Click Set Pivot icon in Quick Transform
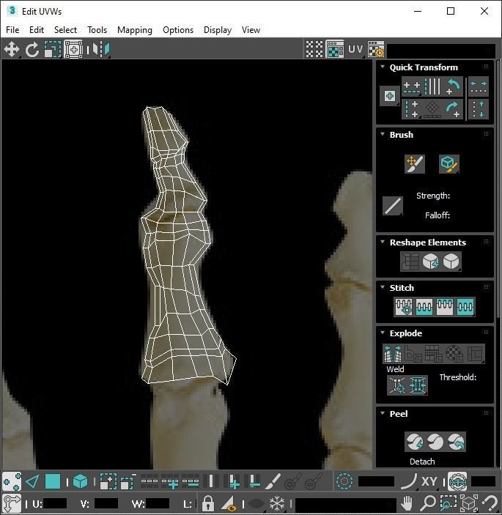Viewport: 502px width, 515px height. point(390,96)
